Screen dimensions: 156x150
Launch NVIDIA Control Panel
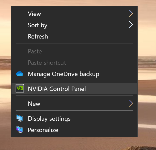(x=74, y=88)
